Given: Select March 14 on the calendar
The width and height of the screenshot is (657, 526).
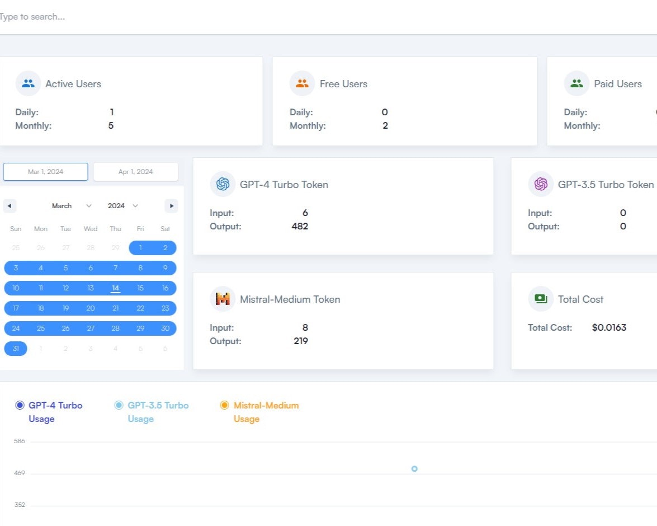Looking at the screenshot, I should coord(115,288).
